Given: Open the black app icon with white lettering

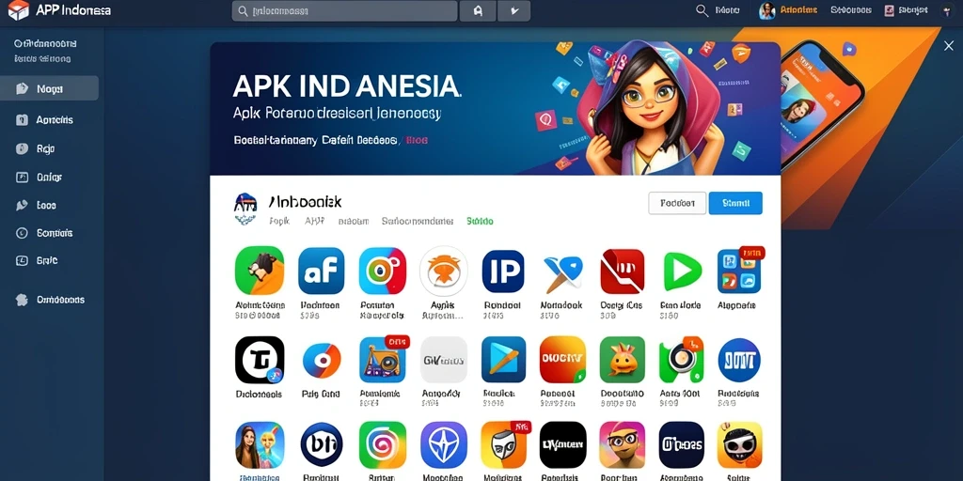Looking at the screenshot, I should pos(562,445).
